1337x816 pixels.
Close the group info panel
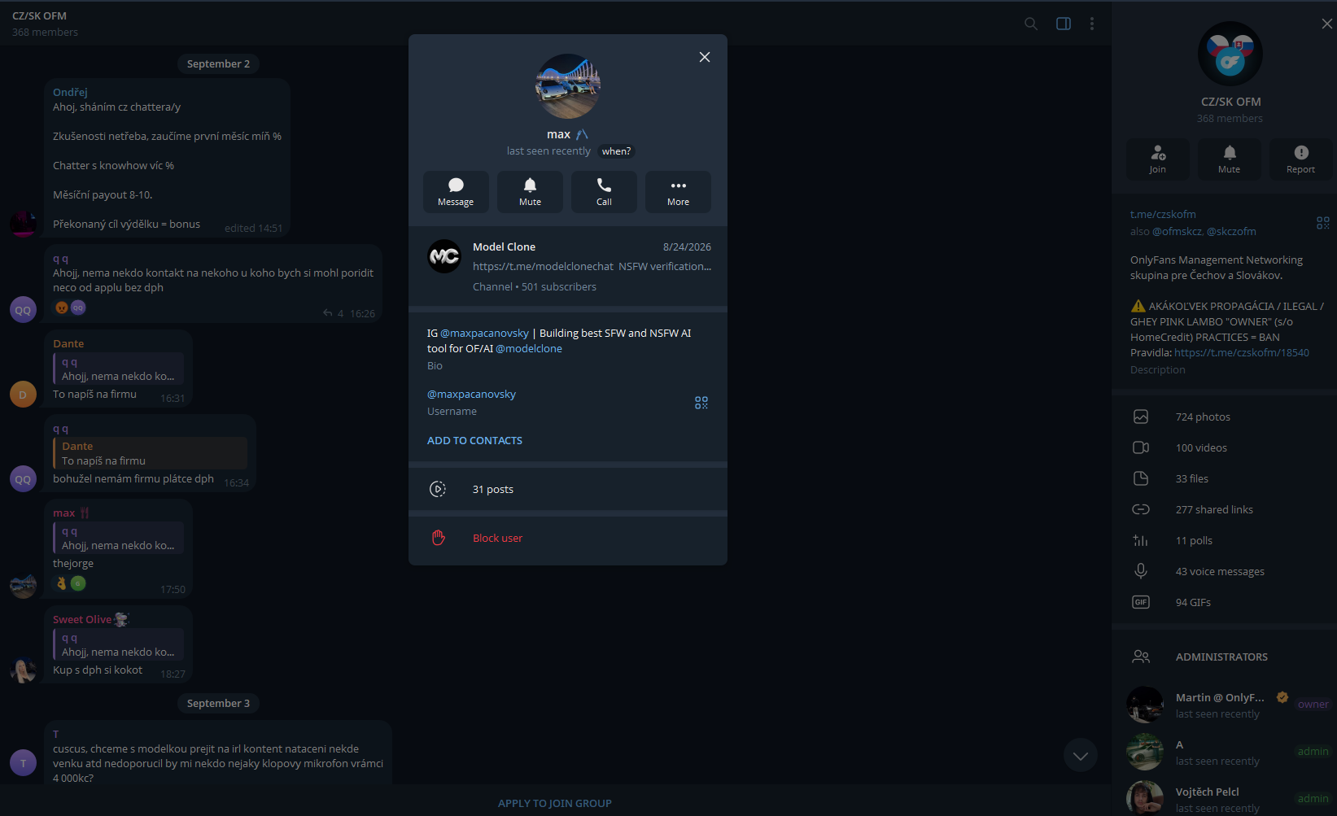(x=1327, y=24)
